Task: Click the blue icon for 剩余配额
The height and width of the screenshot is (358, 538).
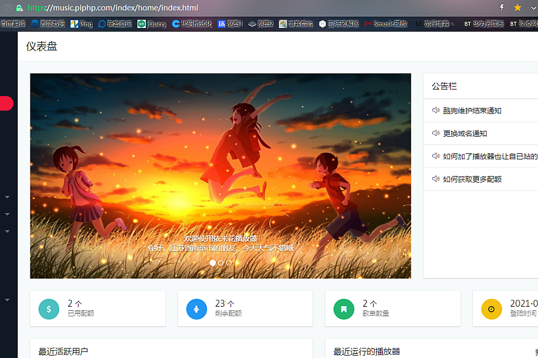Action: (x=196, y=309)
